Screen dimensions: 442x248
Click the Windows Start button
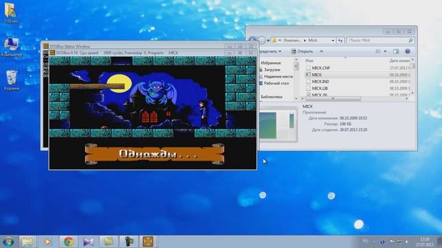[x=8, y=242]
